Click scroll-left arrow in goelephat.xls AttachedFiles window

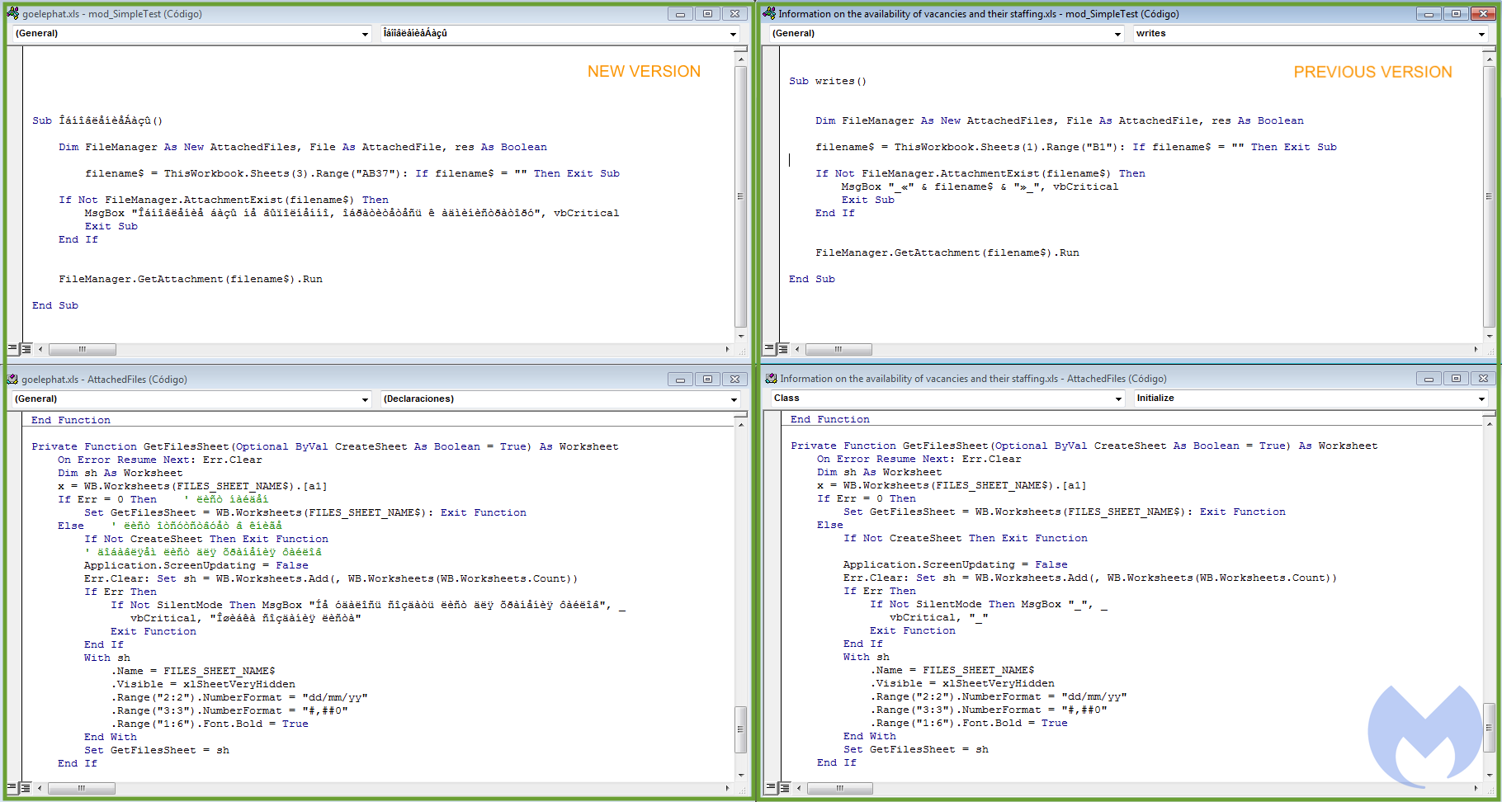point(40,788)
